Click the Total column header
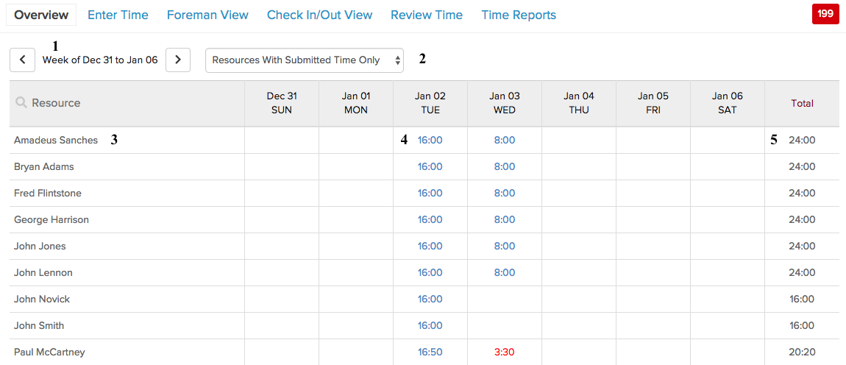Screen dimensions: 846x365 click(x=803, y=103)
